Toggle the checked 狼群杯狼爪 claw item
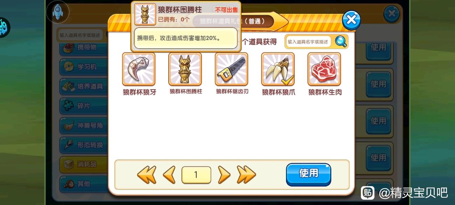Image resolution: width=455 pixels, height=205 pixels. point(278,69)
